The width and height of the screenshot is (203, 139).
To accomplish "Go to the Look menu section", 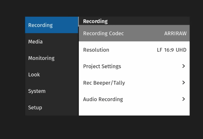I will point(34,74).
